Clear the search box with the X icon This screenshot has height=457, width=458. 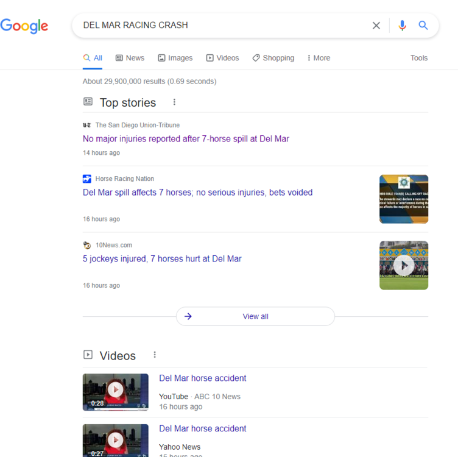click(x=376, y=26)
